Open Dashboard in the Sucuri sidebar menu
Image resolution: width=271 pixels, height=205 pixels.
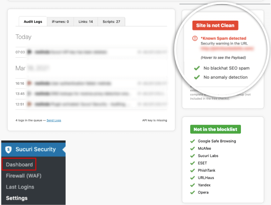point(19,164)
